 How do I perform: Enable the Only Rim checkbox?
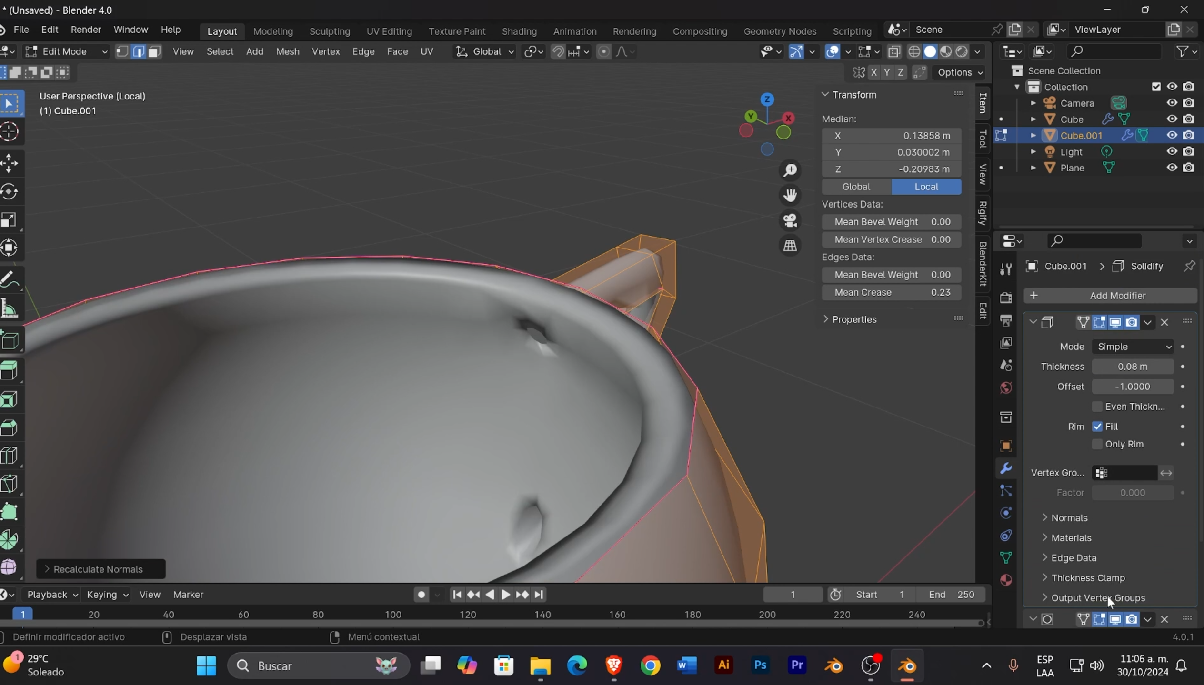tap(1097, 444)
